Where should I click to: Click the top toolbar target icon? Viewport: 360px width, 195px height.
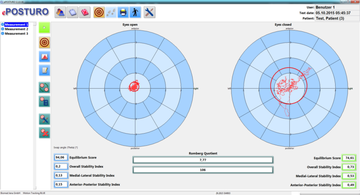point(99,12)
